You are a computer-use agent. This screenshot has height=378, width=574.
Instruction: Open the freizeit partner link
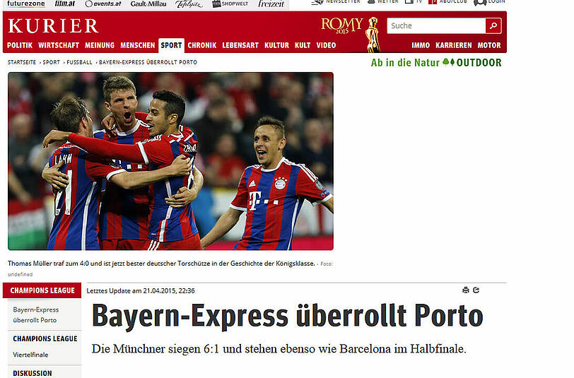pos(271,4)
